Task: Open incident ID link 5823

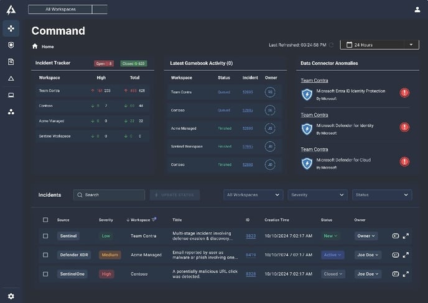Action: coord(251,236)
